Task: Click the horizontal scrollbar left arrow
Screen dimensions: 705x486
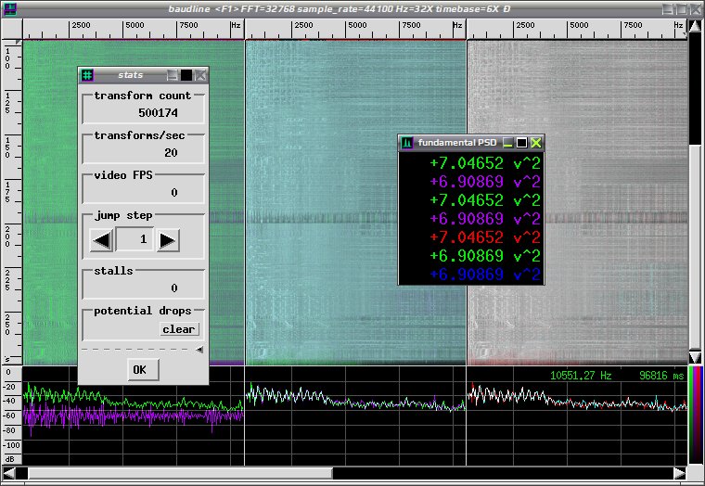Action: point(9,473)
